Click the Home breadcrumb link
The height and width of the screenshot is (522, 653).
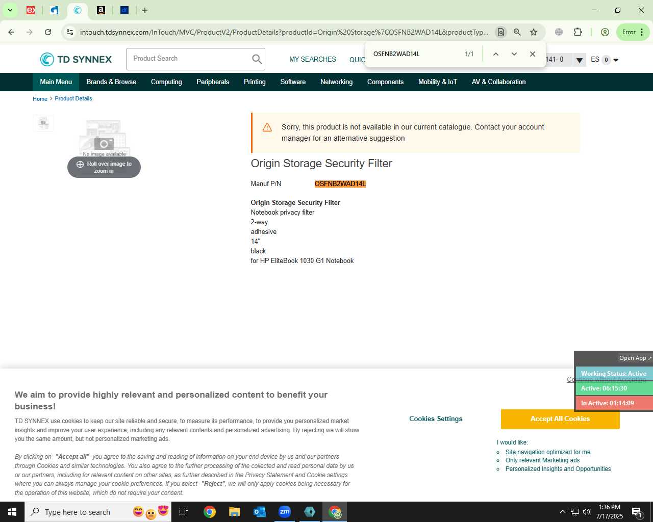click(40, 99)
